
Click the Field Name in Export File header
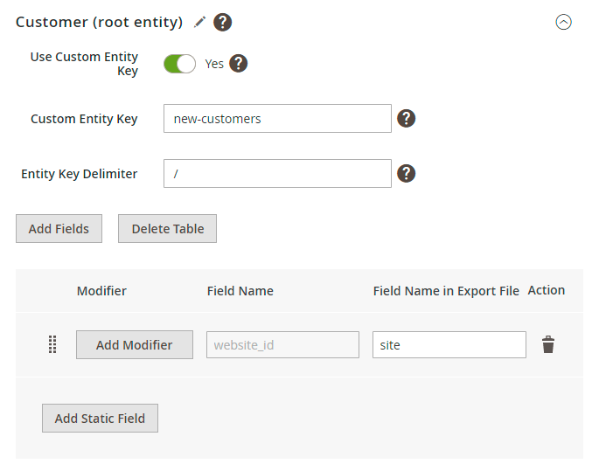coord(446,291)
